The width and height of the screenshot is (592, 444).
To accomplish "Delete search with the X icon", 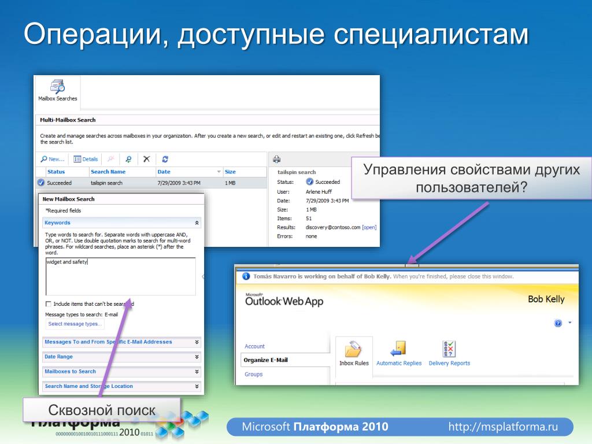I will click(x=146, y=160).
